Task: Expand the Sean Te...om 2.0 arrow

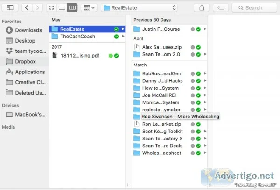Action: click(x=205, y=54)
